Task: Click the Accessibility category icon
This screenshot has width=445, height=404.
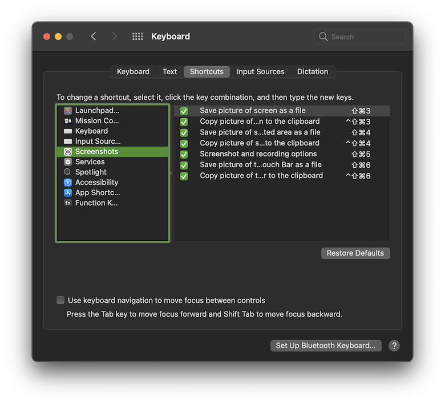Action: point(67,182)
